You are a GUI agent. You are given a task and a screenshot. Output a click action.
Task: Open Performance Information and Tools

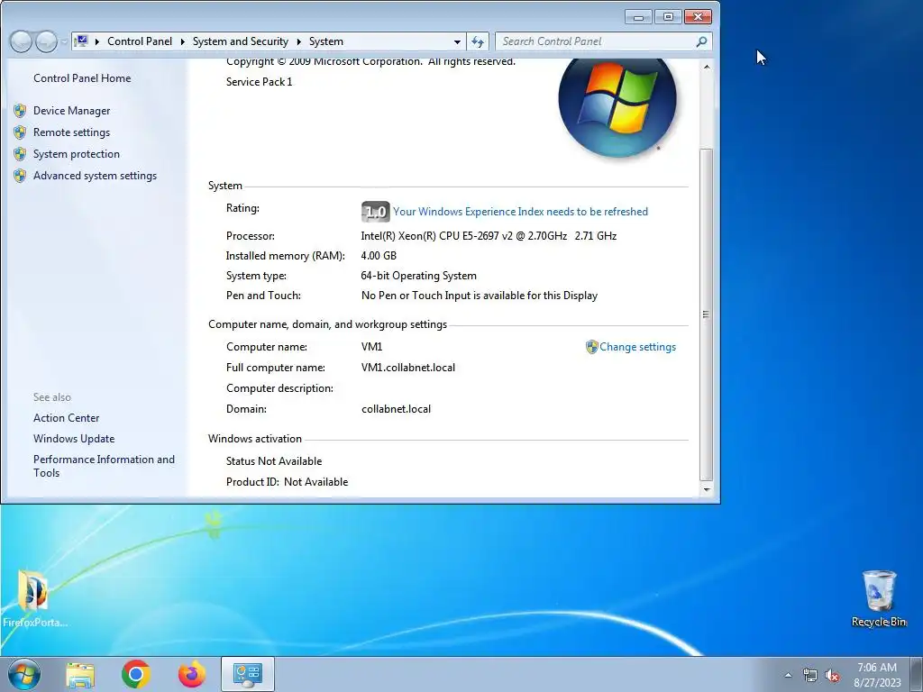tap(104, 466)
